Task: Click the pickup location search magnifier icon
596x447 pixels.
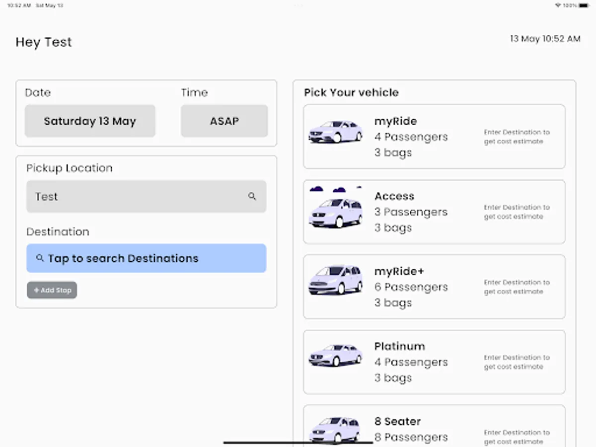Action: (x=252, y=196)
